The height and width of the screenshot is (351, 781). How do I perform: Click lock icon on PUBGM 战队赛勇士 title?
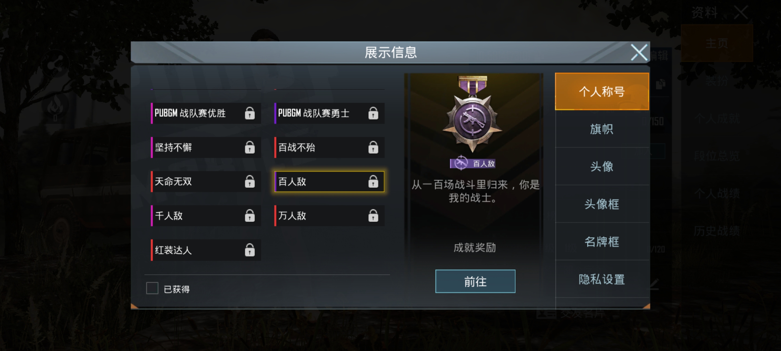[x=373, y=113]
